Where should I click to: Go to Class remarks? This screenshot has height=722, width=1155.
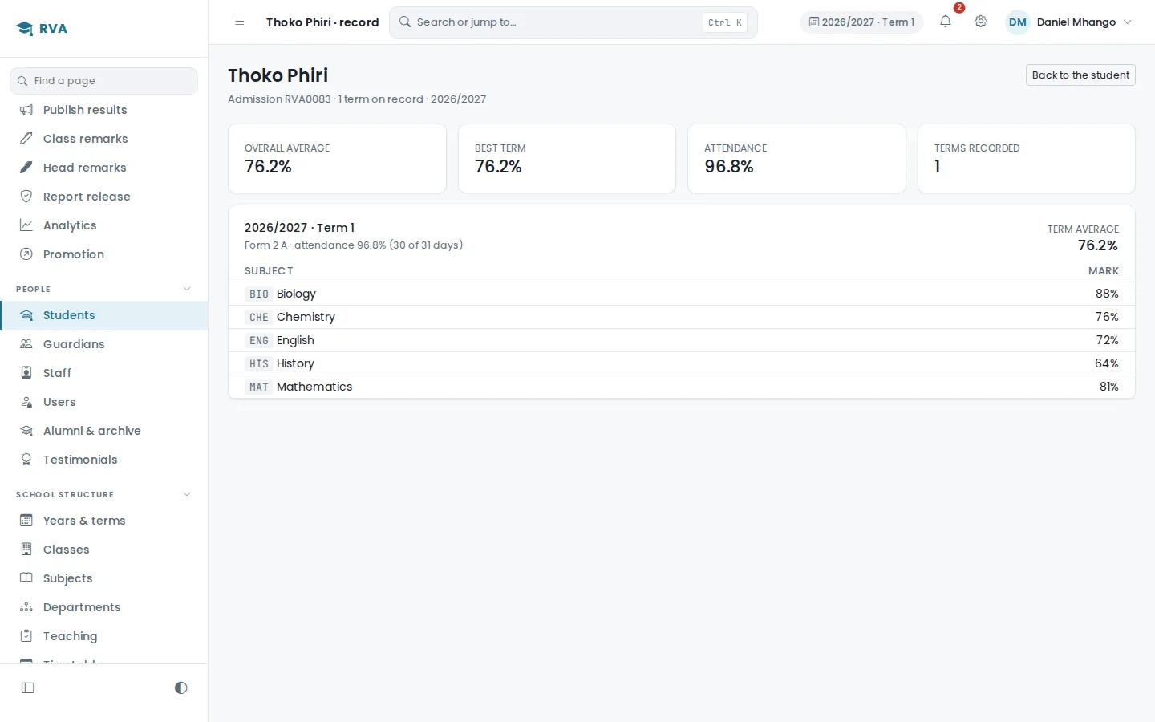point(104,139)
